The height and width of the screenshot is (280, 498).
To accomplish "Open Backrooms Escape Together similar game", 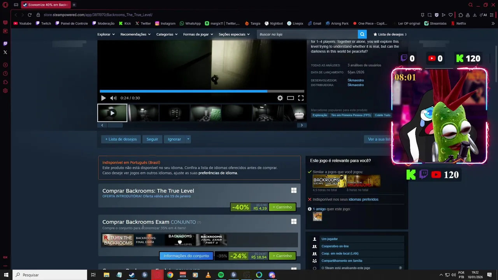I will (x=330, y=181).
